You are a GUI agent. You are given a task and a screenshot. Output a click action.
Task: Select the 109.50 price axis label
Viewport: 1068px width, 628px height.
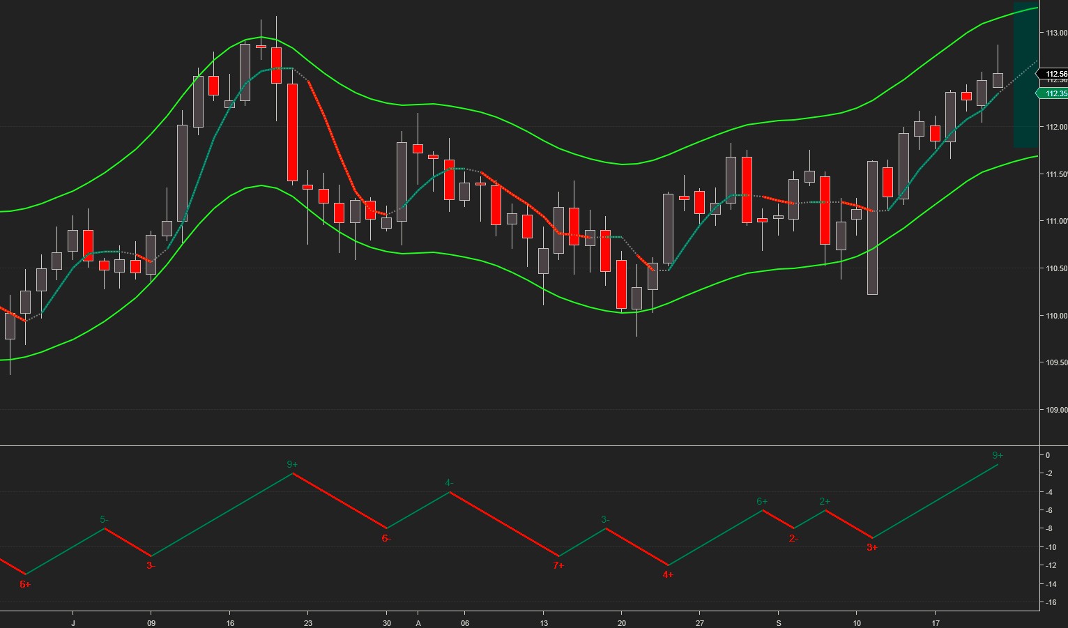coord(1056,362)
